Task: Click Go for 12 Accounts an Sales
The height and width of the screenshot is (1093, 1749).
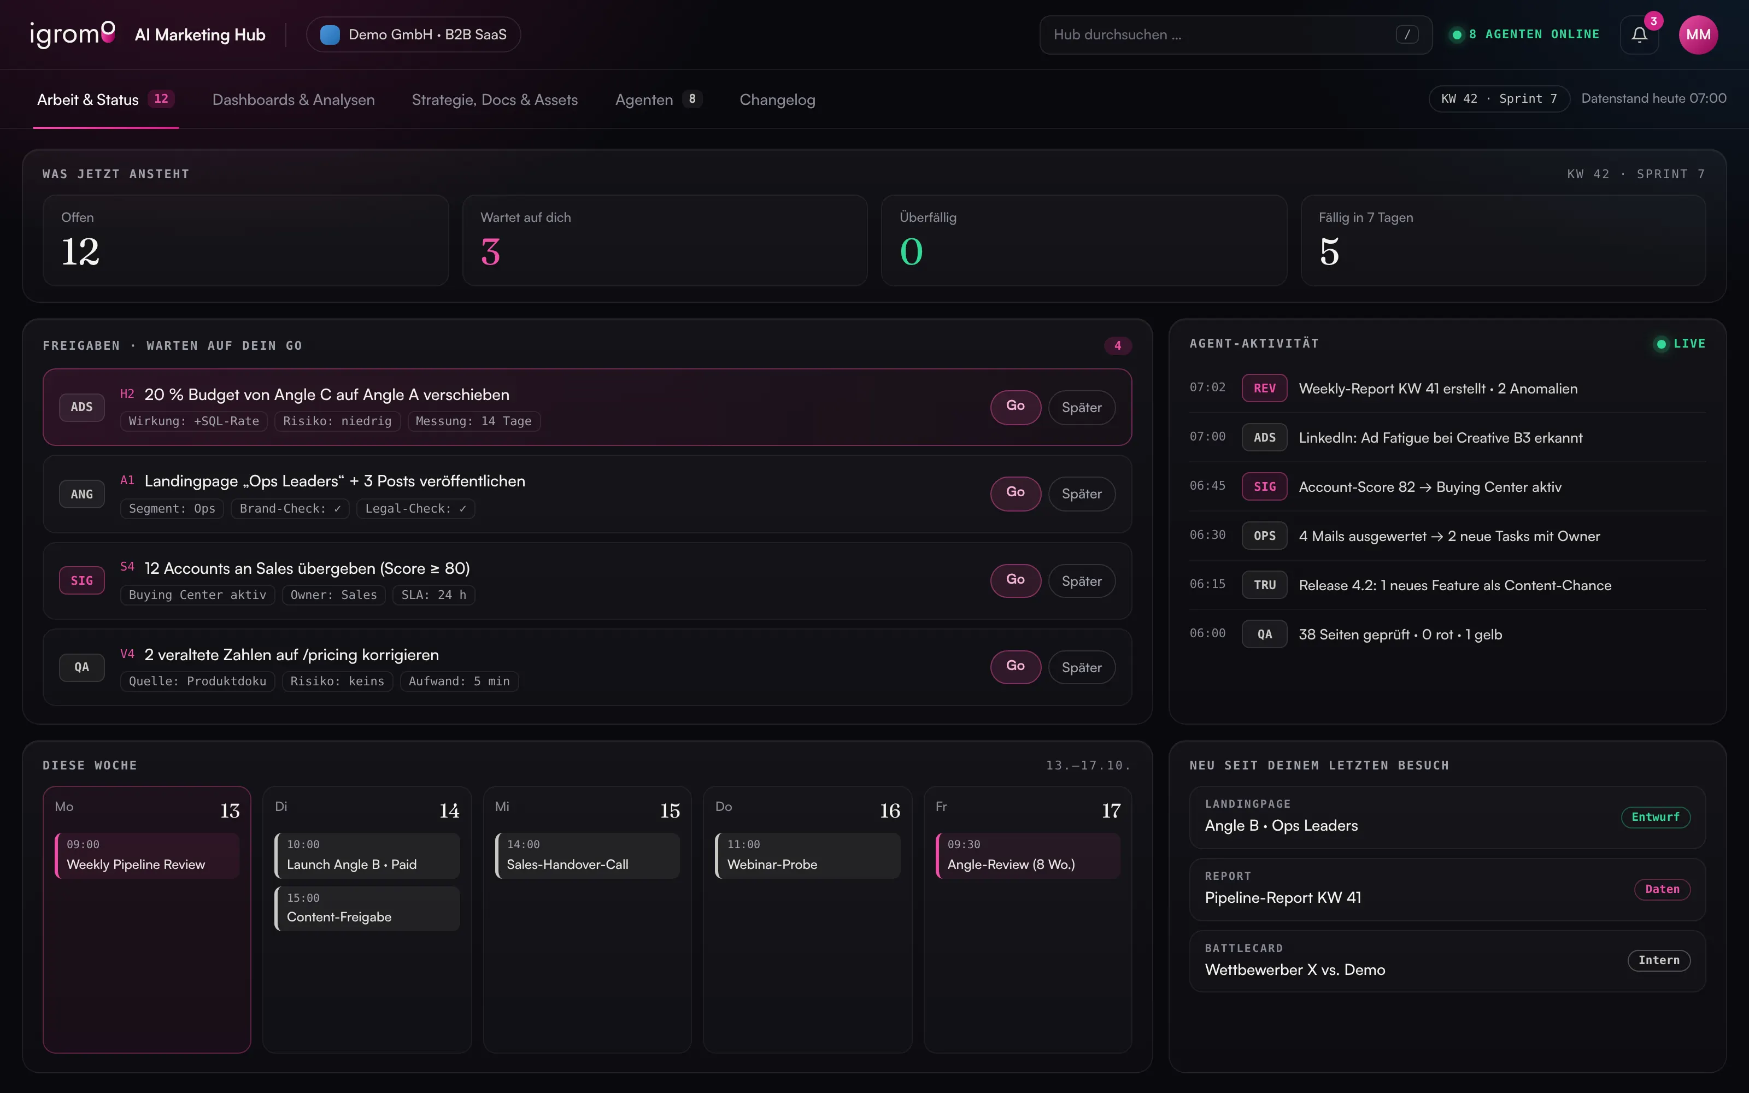Action: click(1016, 580)
